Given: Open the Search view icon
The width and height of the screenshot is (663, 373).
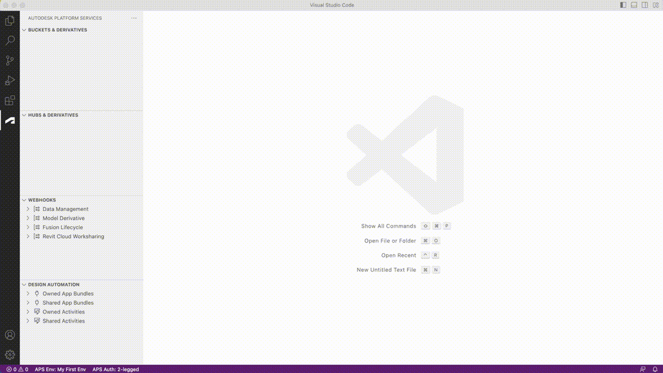Looking at the screenshot, I should 9,41.
